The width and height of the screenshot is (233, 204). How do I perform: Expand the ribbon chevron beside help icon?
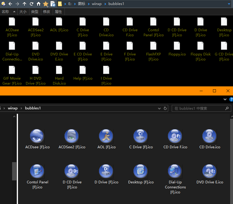(225, 99)
